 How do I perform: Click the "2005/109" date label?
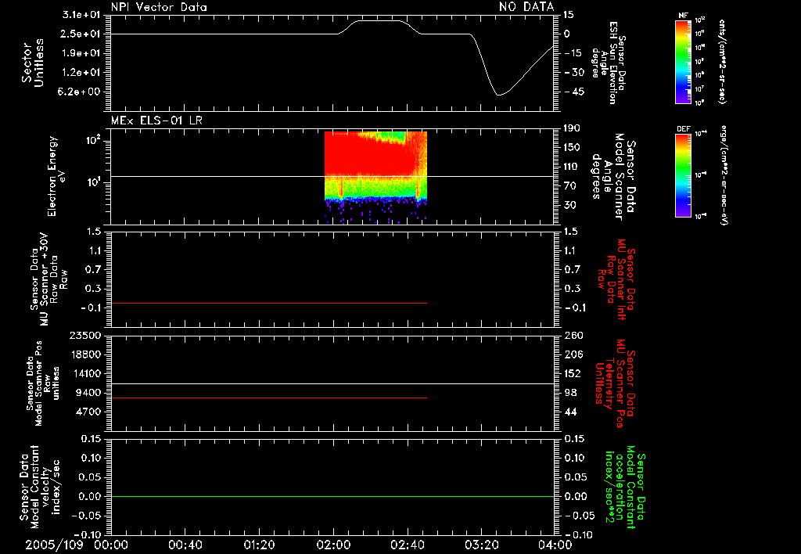pos(54,545)
